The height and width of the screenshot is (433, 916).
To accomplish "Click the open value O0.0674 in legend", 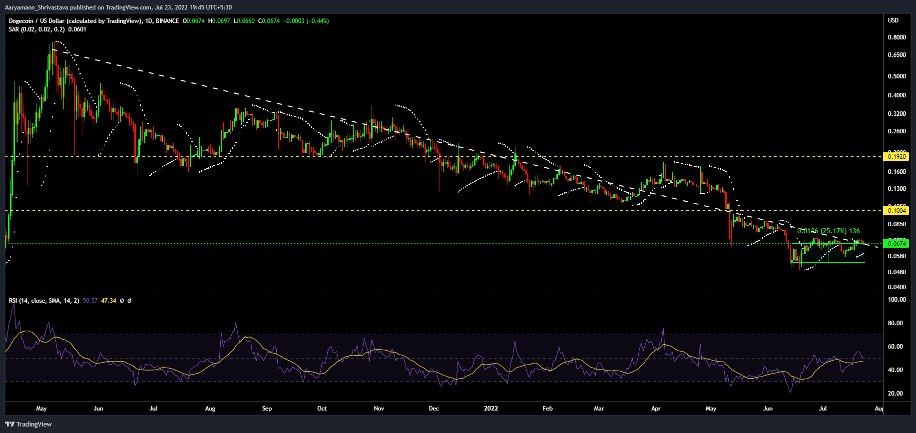I will tap(194, 21).
